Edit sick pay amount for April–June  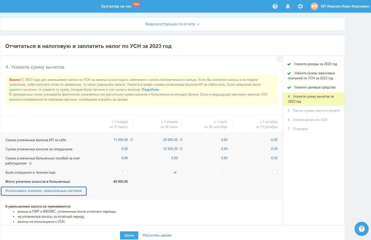click(x=174, y=158)
